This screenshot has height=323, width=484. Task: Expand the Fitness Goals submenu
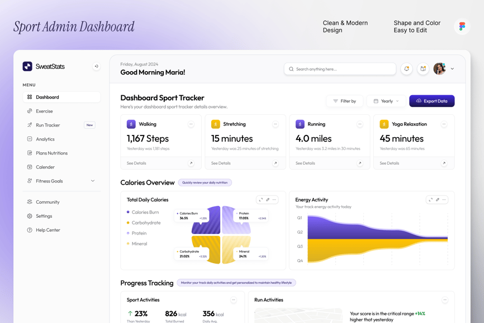tap(93, 181)
